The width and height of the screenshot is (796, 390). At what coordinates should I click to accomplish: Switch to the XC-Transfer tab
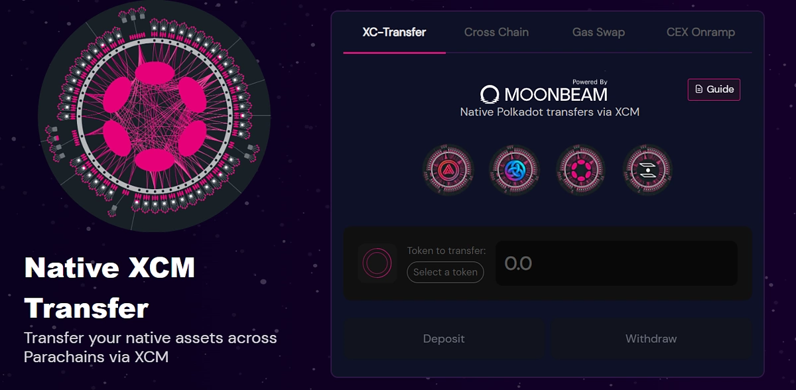394,32
